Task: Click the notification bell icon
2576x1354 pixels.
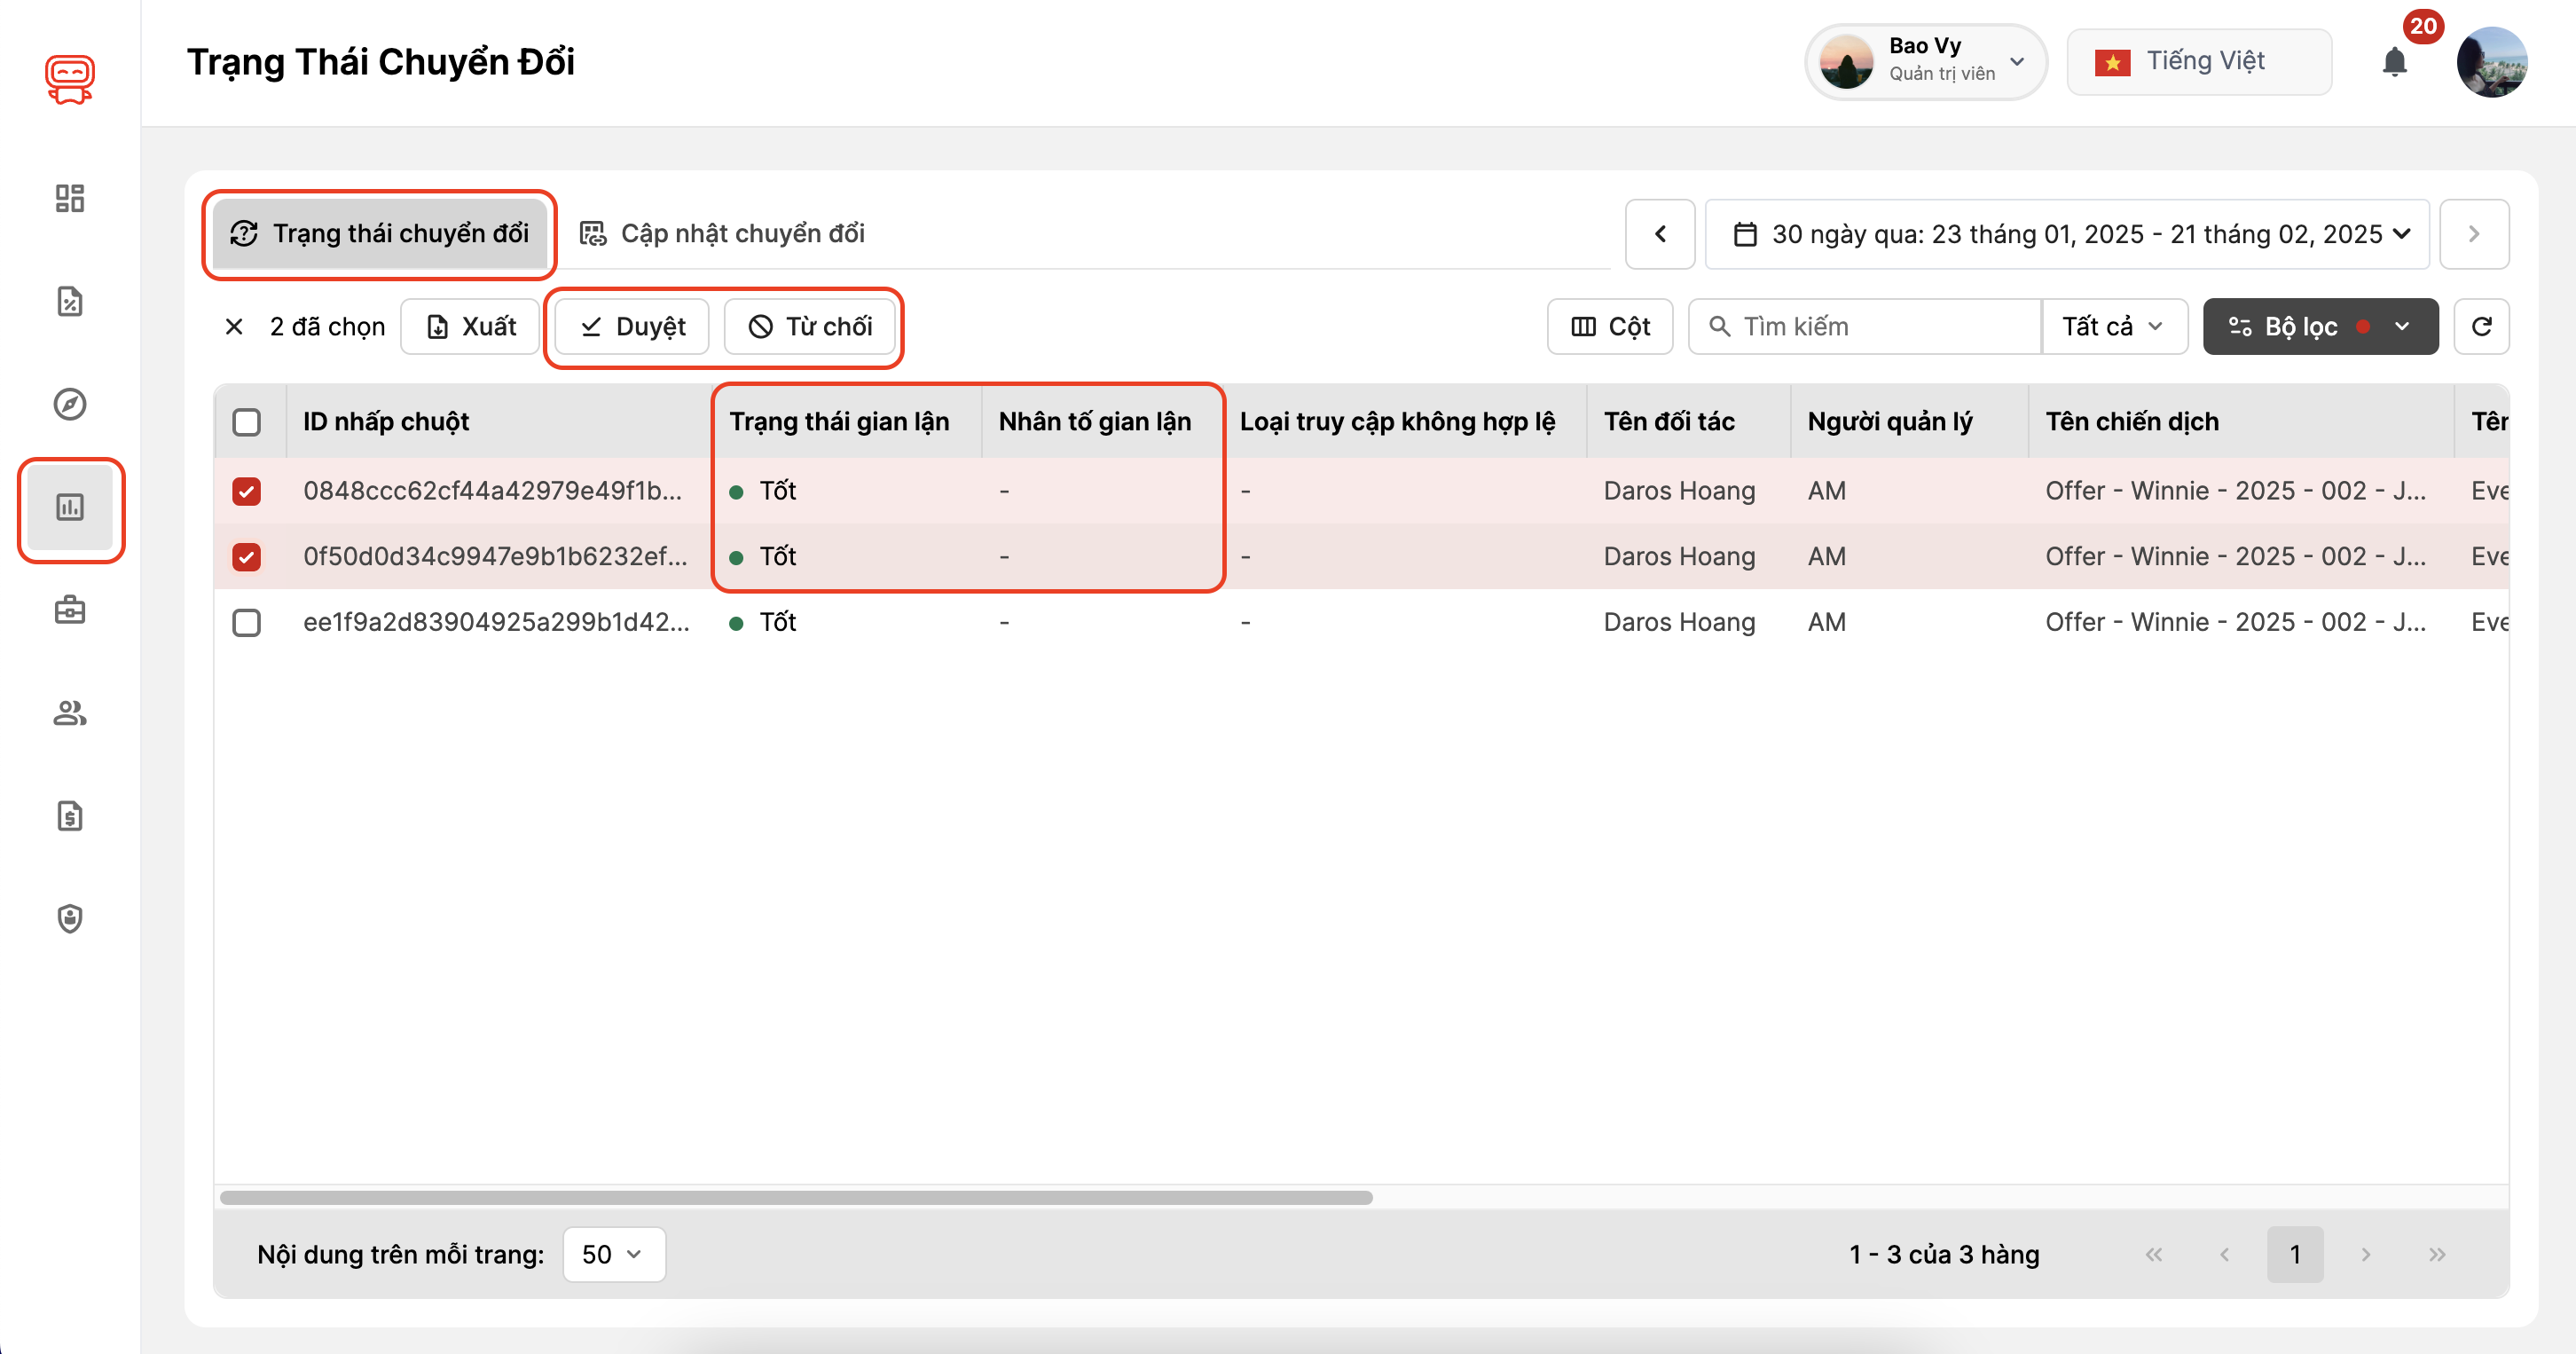Action: (2394, 62)
